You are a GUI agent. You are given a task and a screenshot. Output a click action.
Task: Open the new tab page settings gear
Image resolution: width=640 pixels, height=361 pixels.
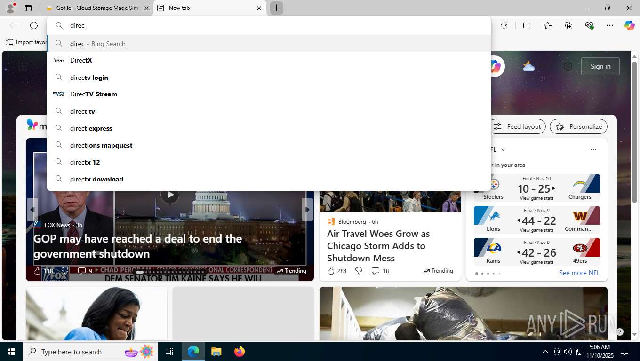[568, 66]
